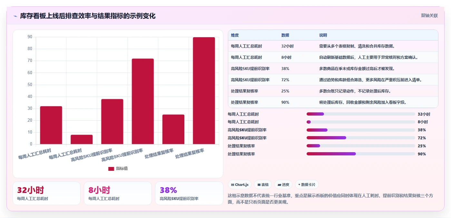Click the tallest chart bar reaching 90

pyautogui.click(x=204, y=91)
